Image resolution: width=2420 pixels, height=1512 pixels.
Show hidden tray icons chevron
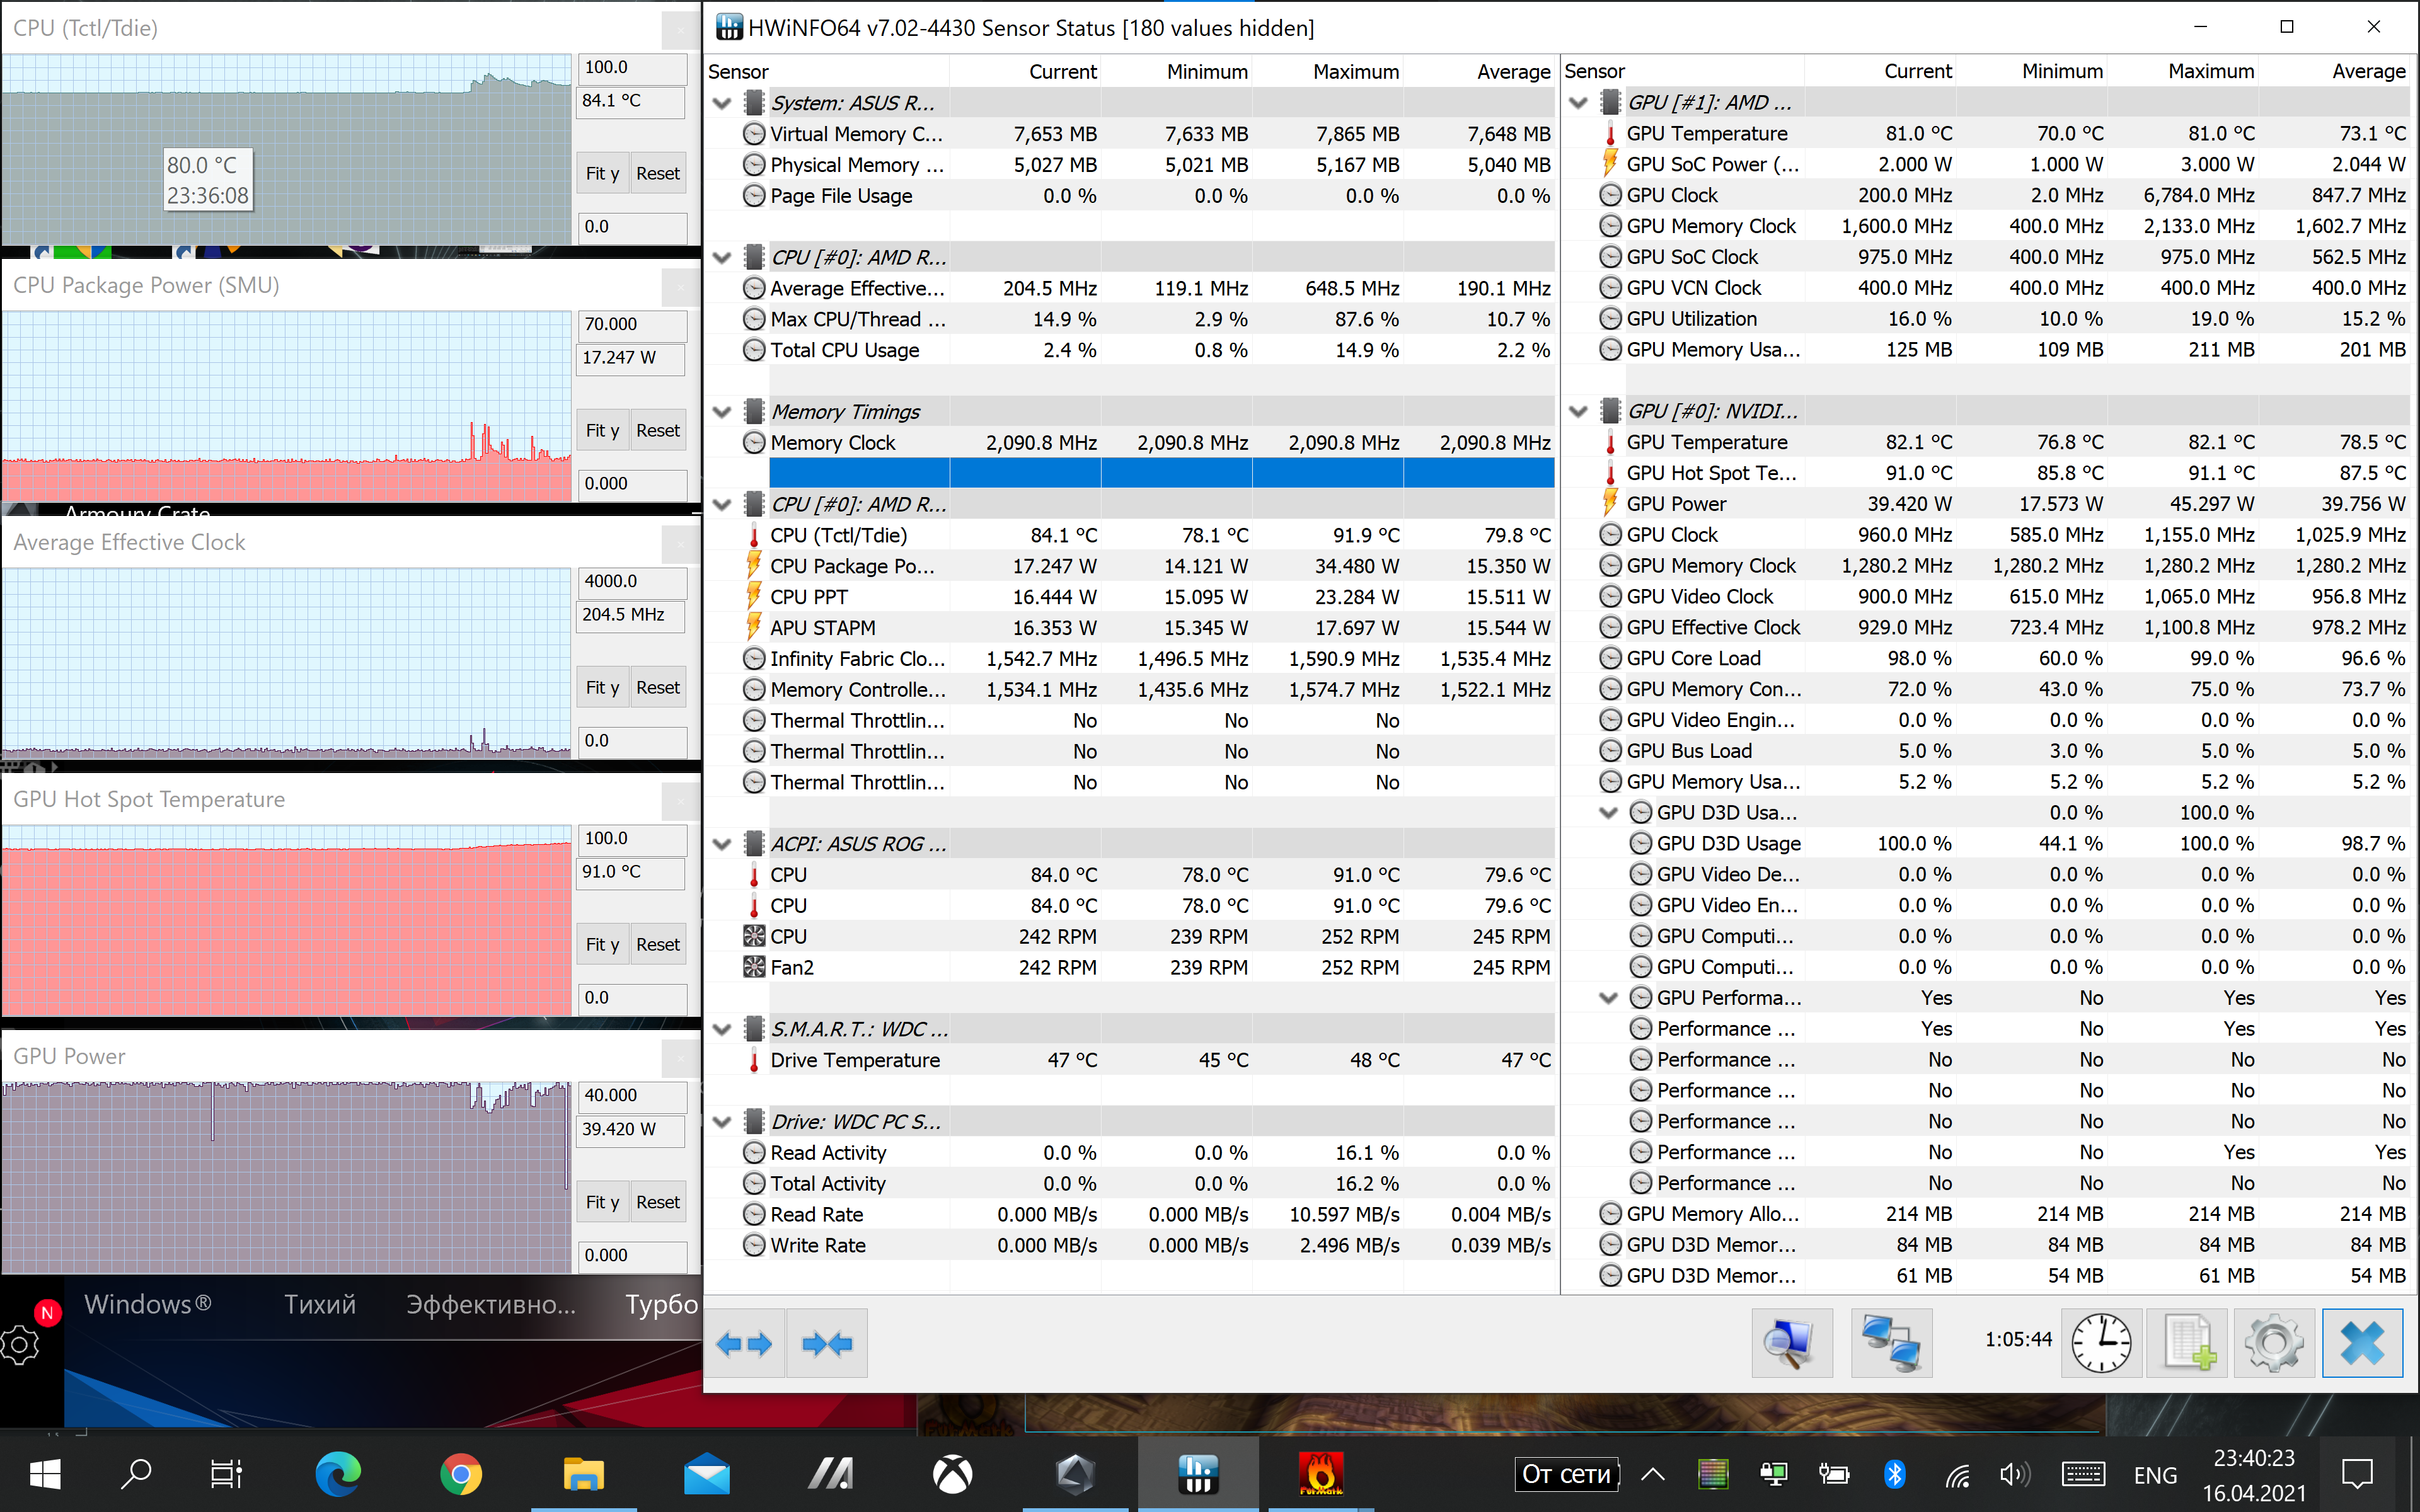[x=1653, y=1474]
